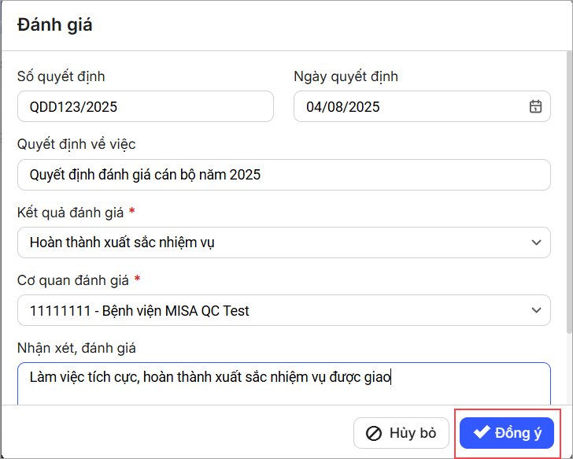Viewport: 573px width, 459px height.
Task: Click the checkmark icon on Đồng ý
Action: click(x=482, y=433)
